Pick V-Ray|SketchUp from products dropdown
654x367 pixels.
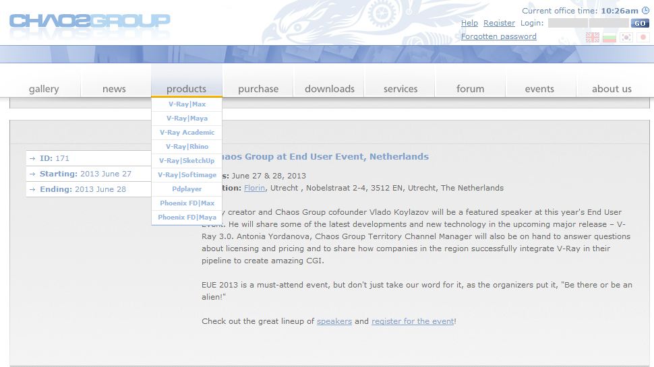(187, 161)
